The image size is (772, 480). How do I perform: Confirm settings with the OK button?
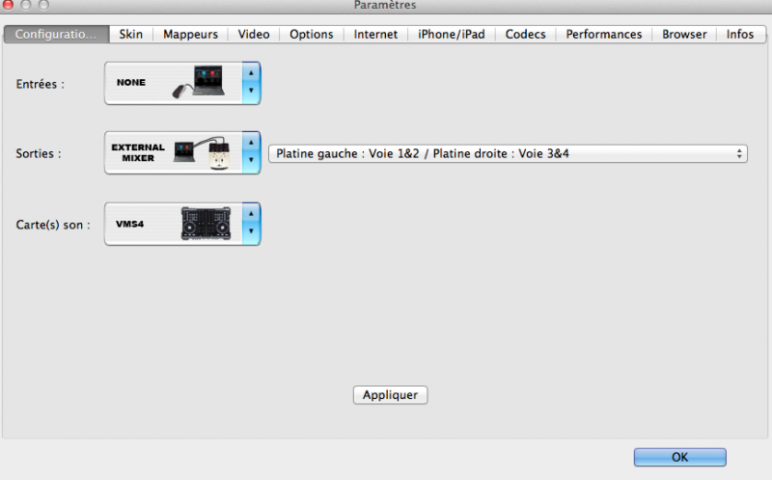(x=680, y=457)
